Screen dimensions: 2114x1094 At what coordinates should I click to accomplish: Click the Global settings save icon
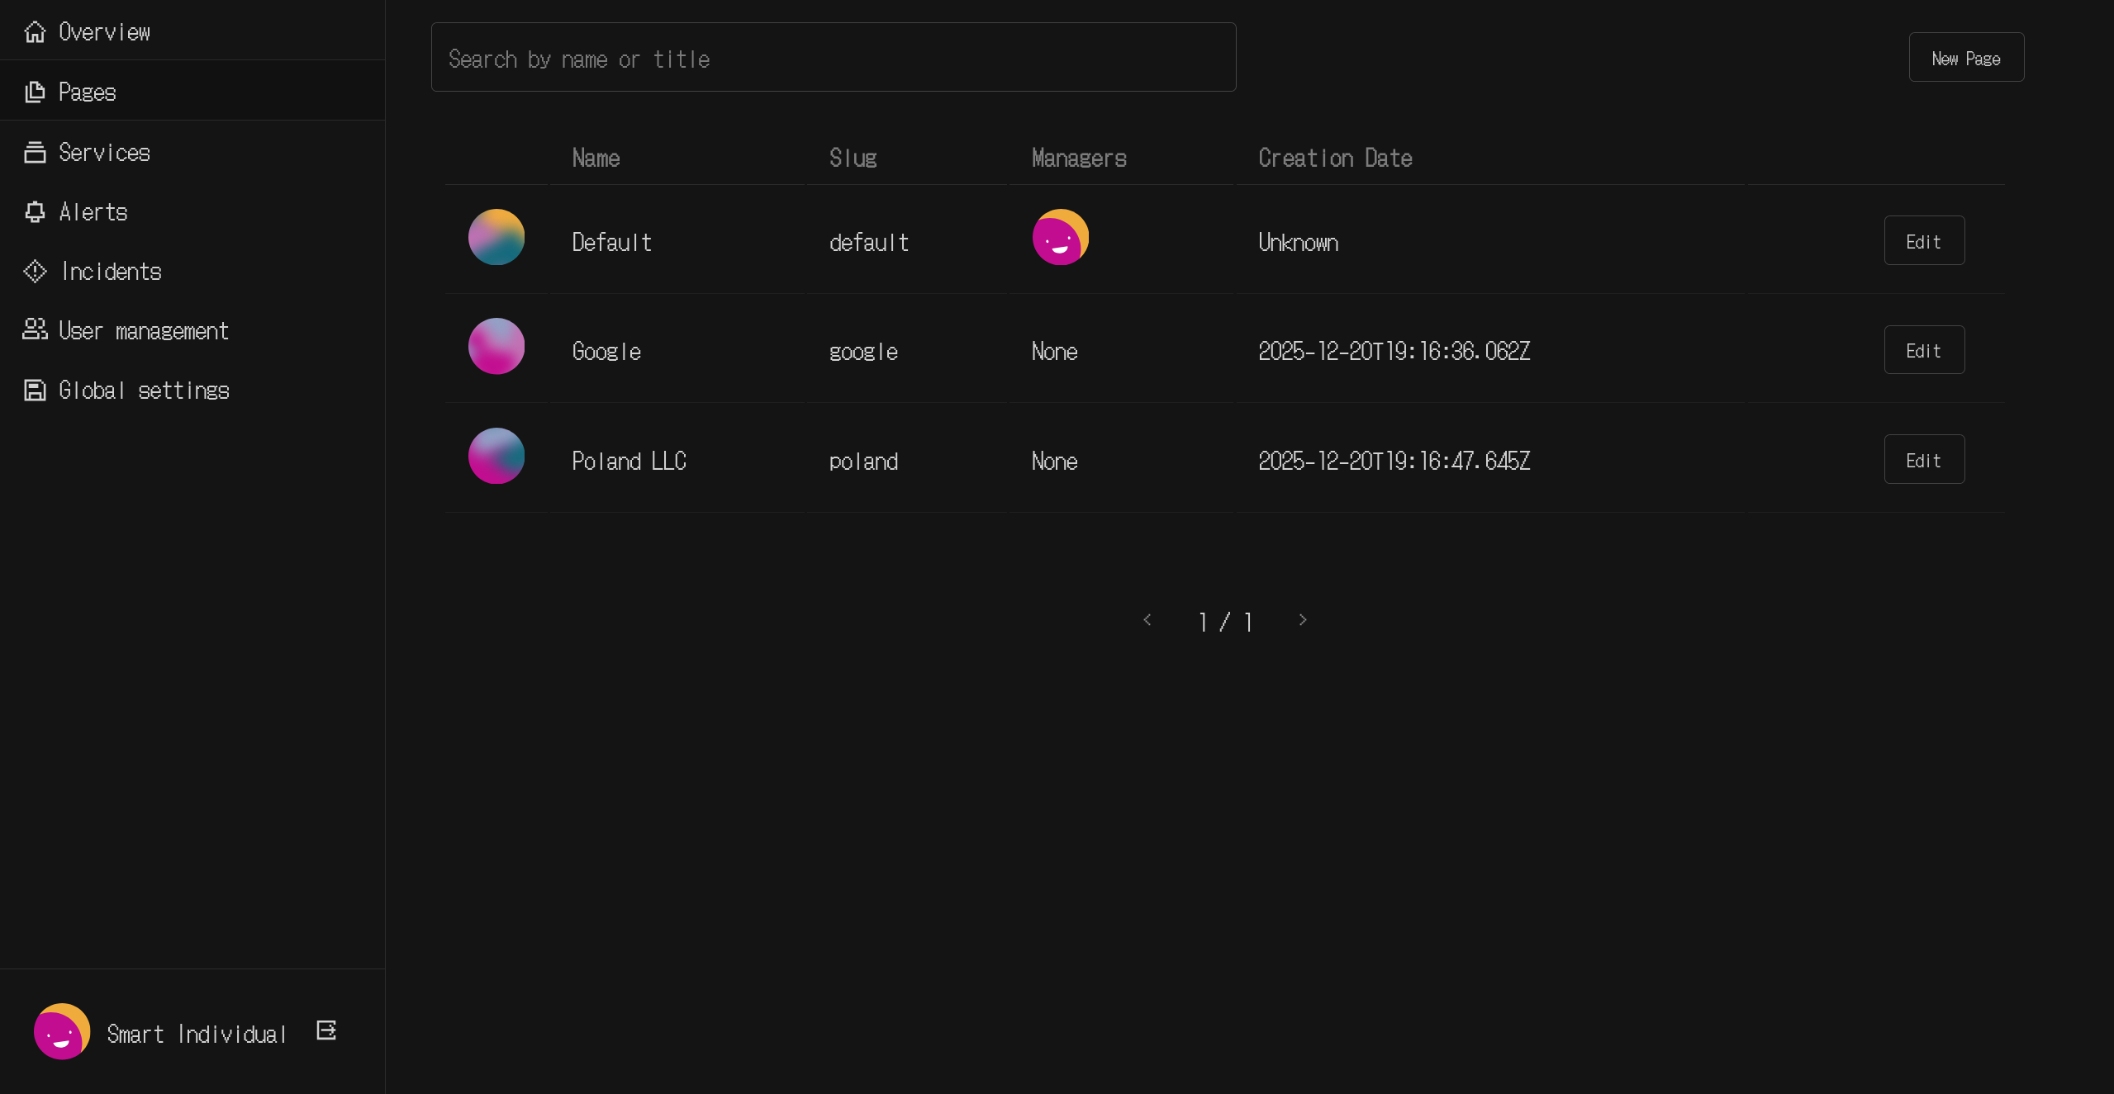(x=35, y=390)
